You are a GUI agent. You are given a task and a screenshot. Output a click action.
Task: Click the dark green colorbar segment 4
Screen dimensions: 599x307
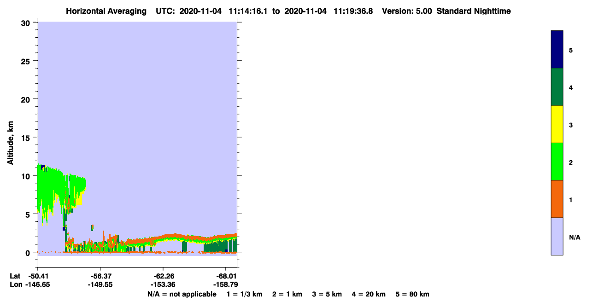pyautogui.click(x=557, y=87)
